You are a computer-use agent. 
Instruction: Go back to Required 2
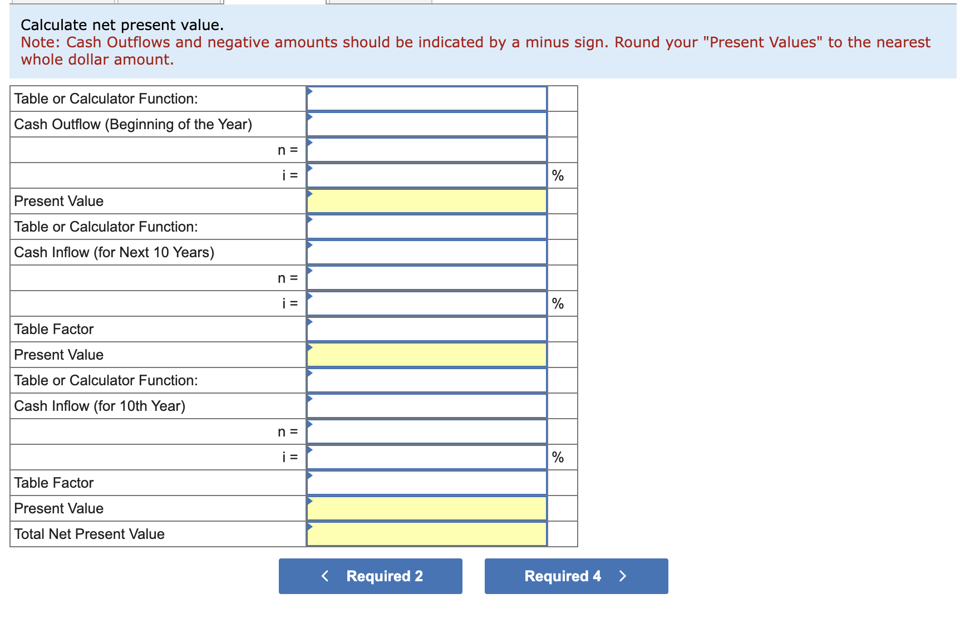(370, 576)
